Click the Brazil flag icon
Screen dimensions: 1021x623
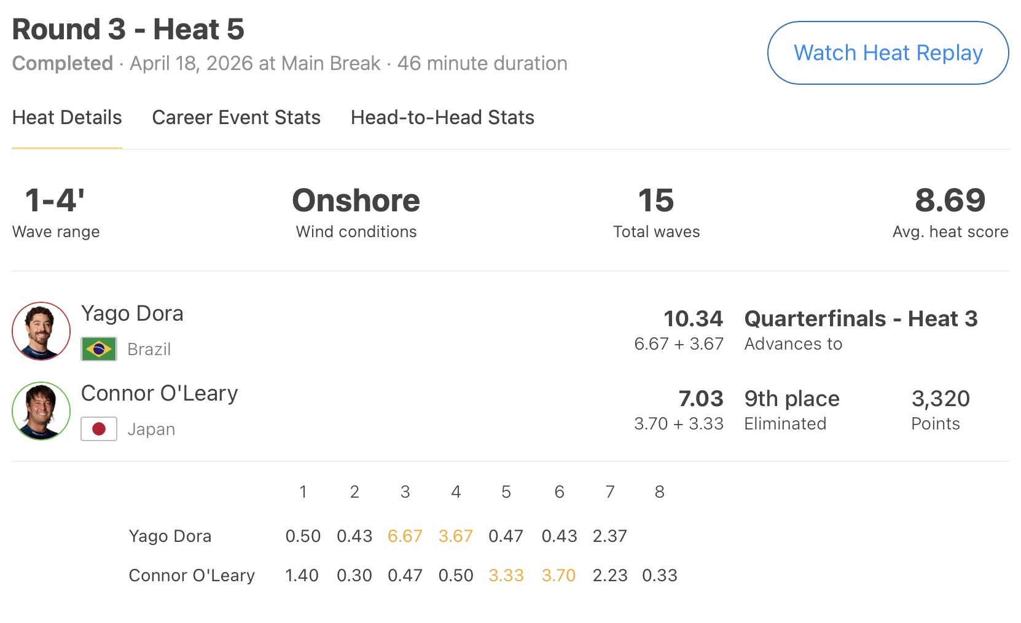click(99, 349)
